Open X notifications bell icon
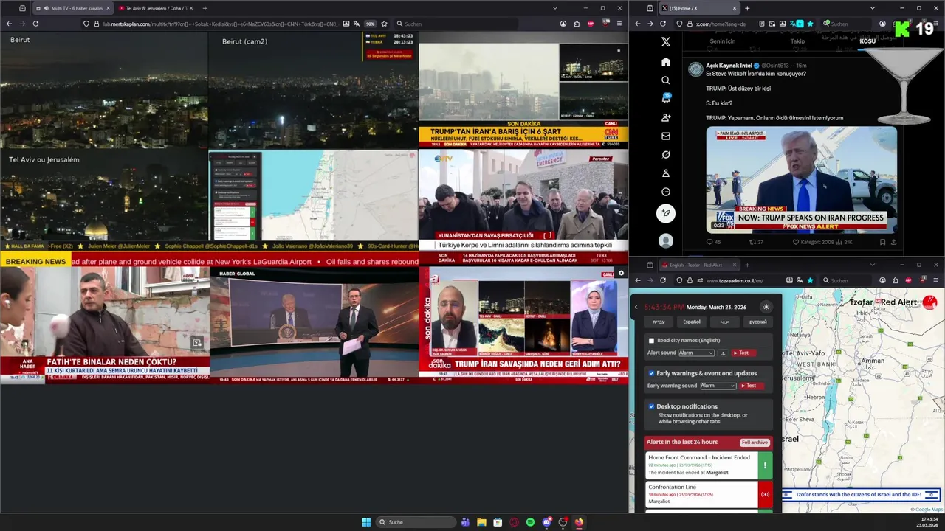This screenshot has width=945, height=531. tap(665, 99)
